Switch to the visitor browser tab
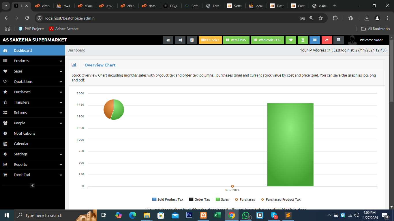 coord(320,6)
